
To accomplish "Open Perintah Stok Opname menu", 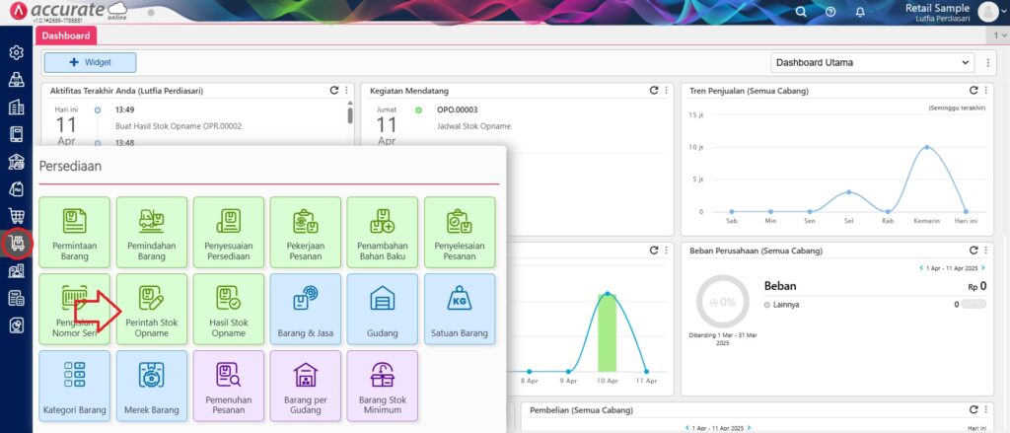I will point(152,310).
